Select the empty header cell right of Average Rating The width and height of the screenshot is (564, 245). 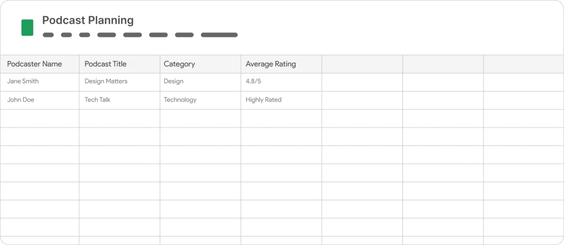(362, 64)
